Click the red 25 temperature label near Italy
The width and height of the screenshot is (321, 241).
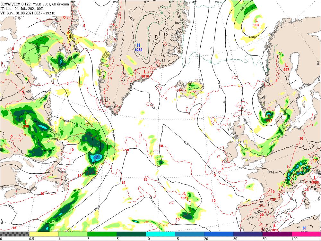(307, 190)
